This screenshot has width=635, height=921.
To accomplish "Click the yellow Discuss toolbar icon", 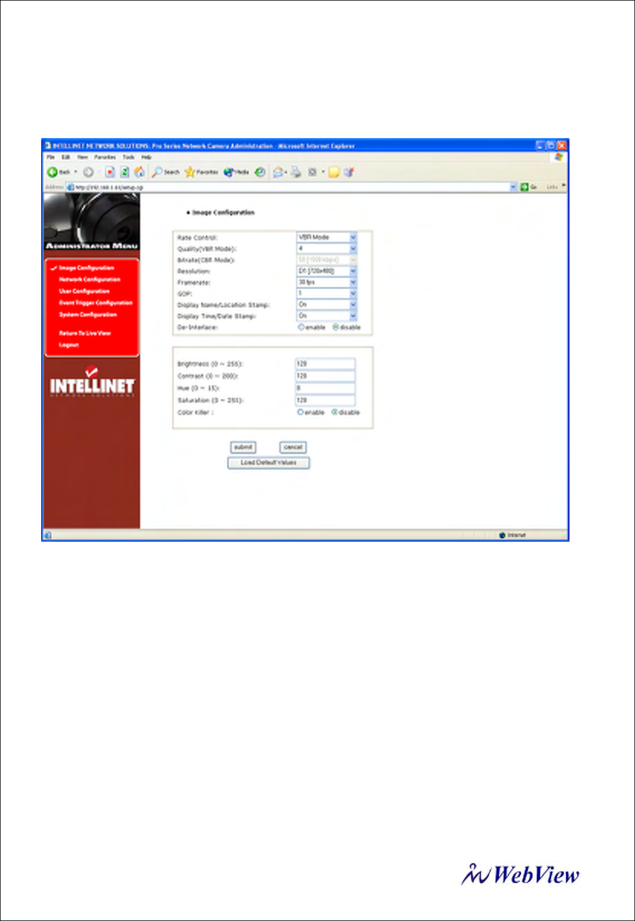I will pyautogui.click(x=333, y=172).
